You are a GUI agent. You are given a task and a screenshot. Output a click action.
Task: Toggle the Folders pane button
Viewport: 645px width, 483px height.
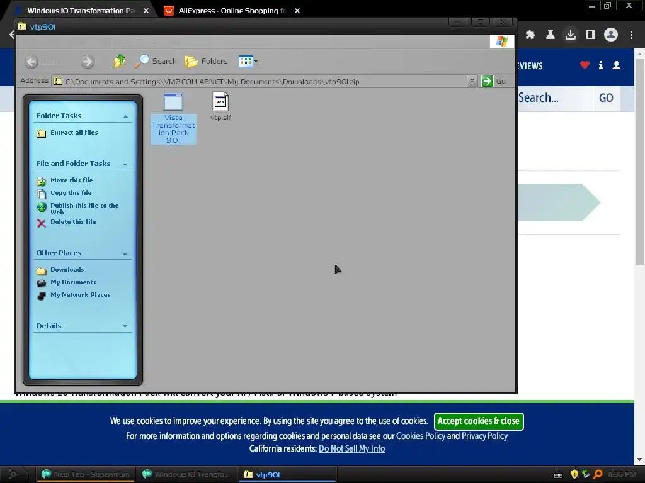pyautogui.click(x=206, y=61)
